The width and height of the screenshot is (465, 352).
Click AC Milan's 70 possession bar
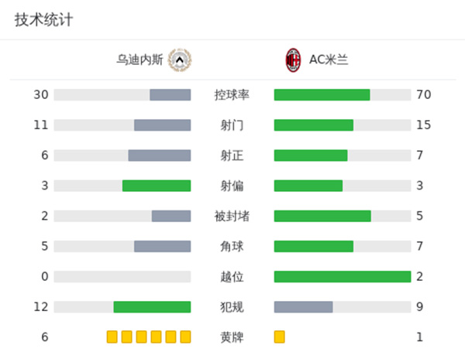tap(322, 95)
